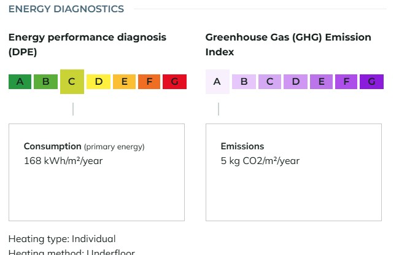
Task: Click the green DPE rating A box
Action: (x=20, y=82)
